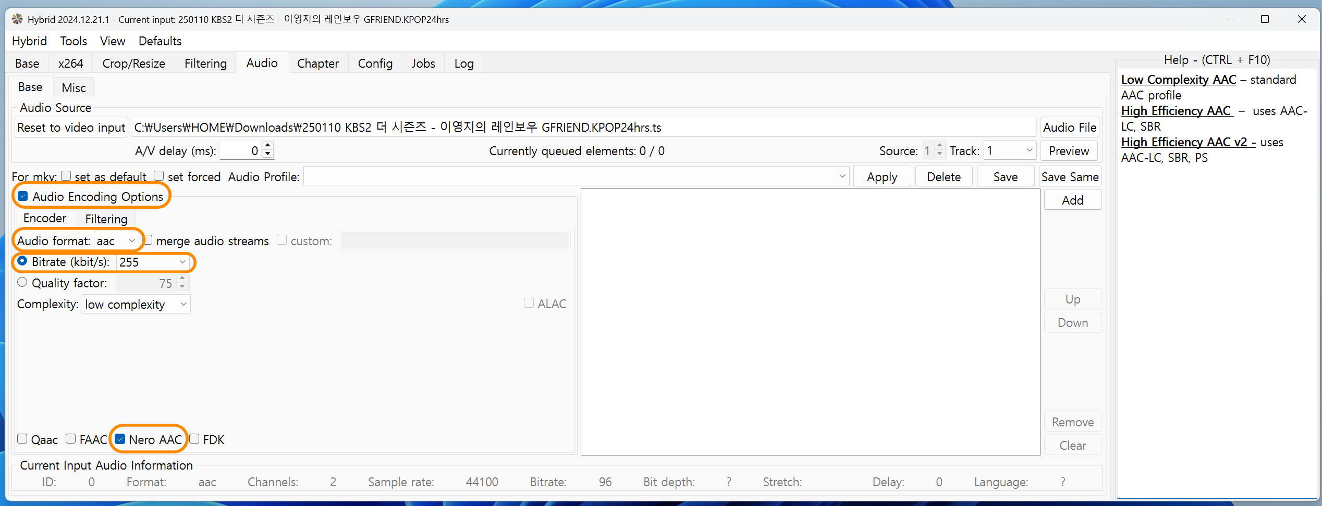Open the View menu
This screenshot has width=1322, height=506.
[113, 41]
